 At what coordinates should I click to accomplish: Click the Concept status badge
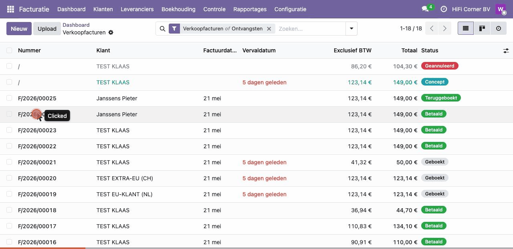(435, 82)
